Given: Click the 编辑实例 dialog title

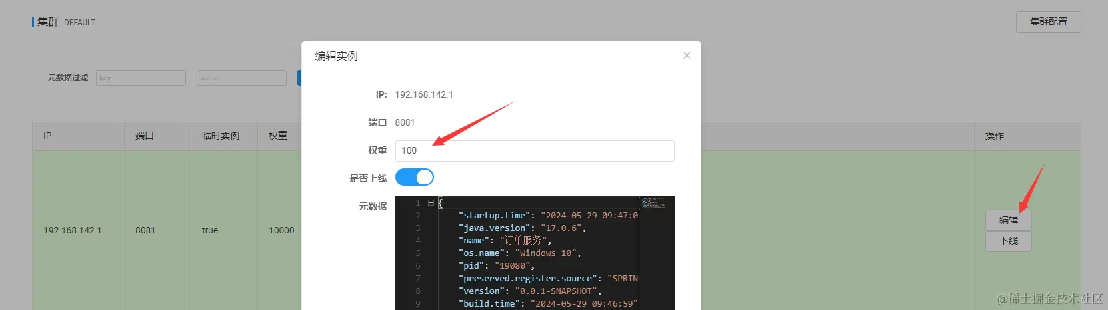Looking at the screenshot, I should click(x=336, y=56).
